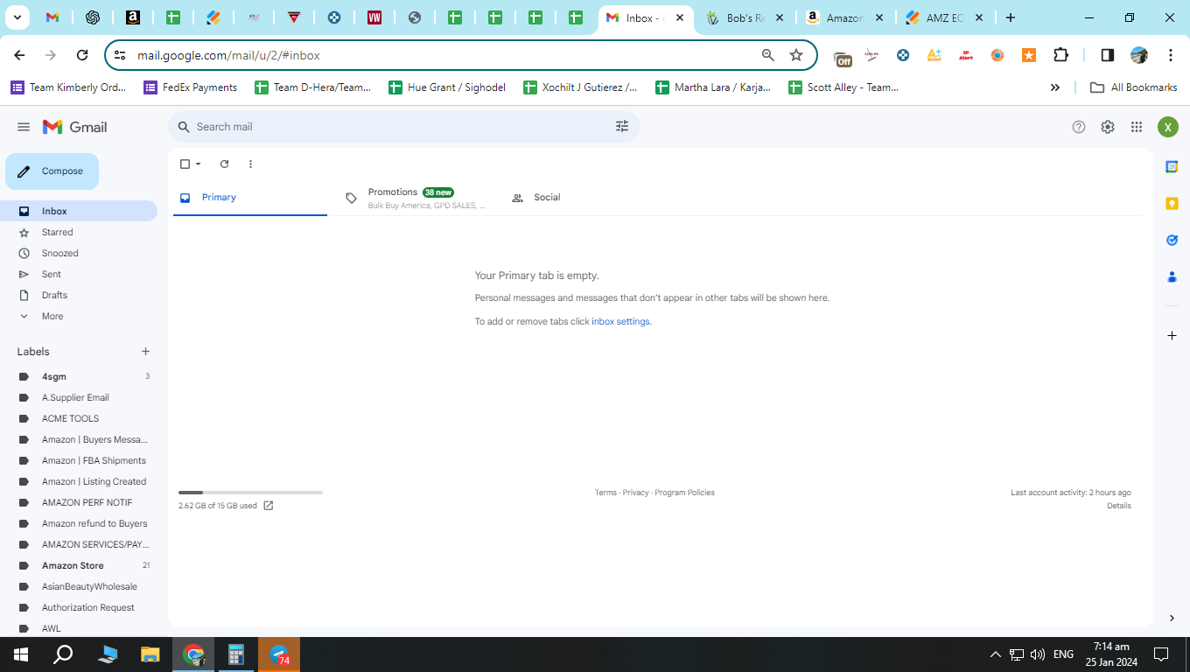
Task: Open storage management external link icon
Action: tap(269, 506)
